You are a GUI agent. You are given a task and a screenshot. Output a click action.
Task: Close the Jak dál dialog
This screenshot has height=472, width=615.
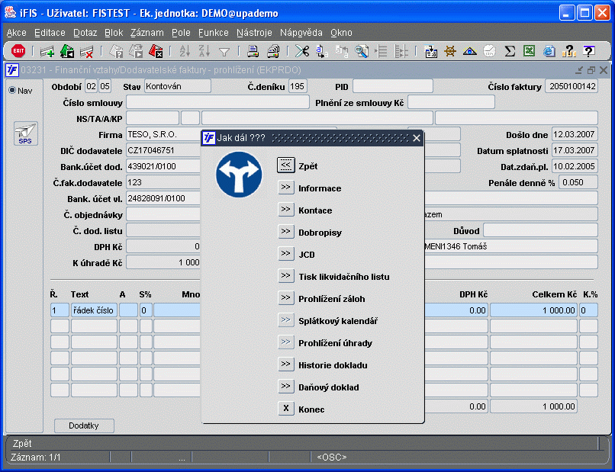pos(417,138)
